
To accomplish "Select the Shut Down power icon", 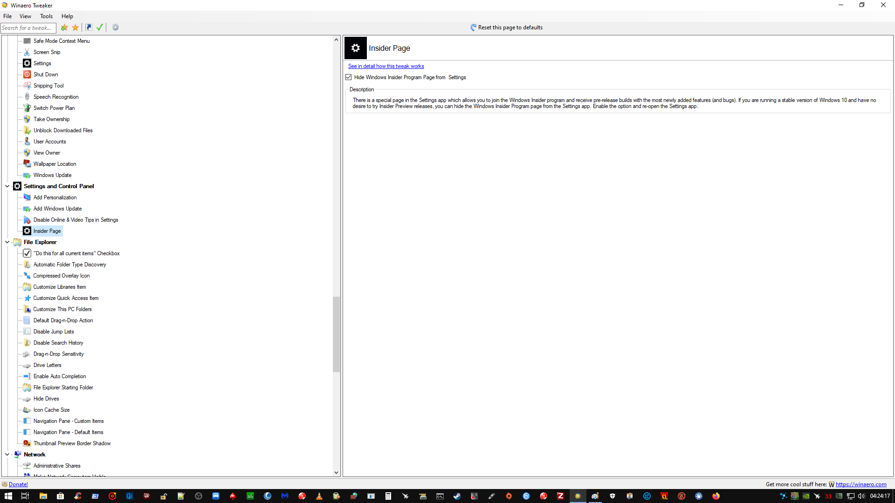I will coord(27,75).
